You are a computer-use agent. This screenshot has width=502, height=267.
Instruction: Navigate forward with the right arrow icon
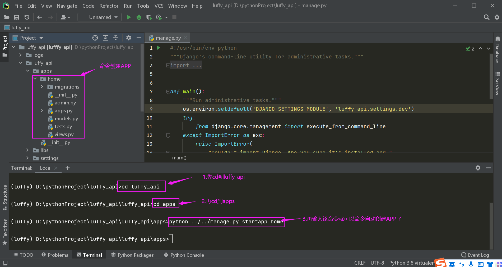(50, 17)
